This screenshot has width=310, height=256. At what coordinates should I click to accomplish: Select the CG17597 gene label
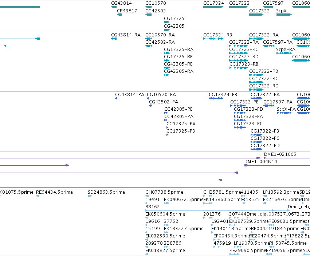(273, 3)
